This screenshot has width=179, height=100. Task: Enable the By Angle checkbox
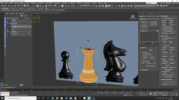(142, 56)
